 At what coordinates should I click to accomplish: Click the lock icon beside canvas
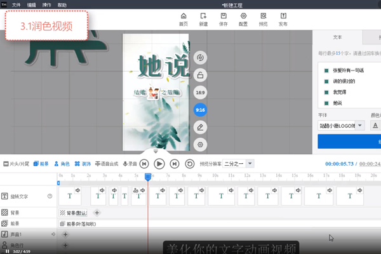point(200,75)
